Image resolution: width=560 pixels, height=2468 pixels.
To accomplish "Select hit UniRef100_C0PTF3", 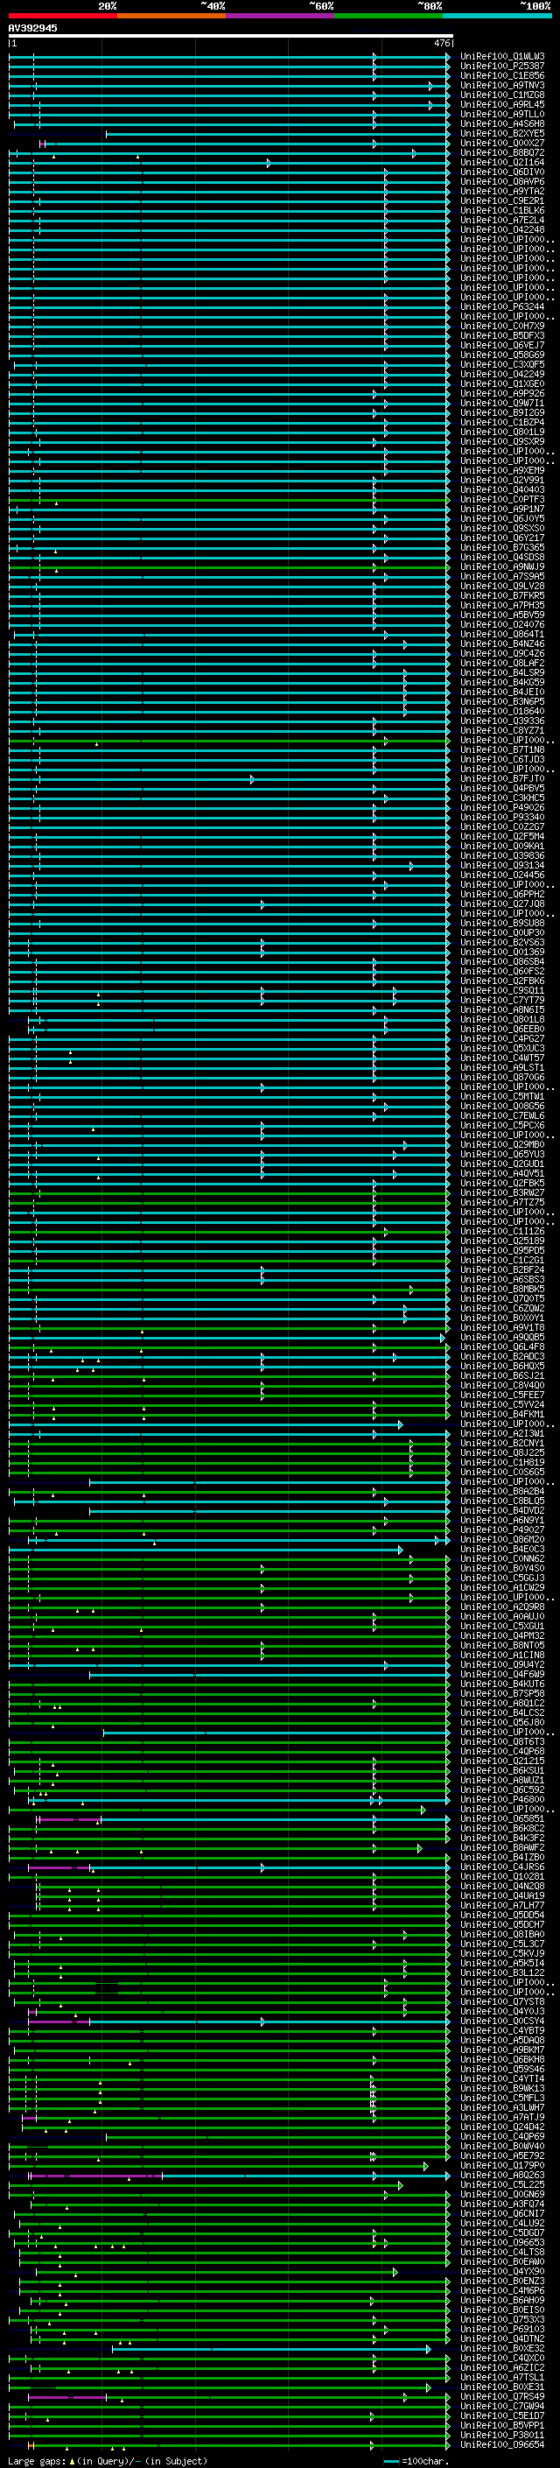I will coord(502,499).
